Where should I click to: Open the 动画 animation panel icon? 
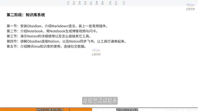point(116,3)
